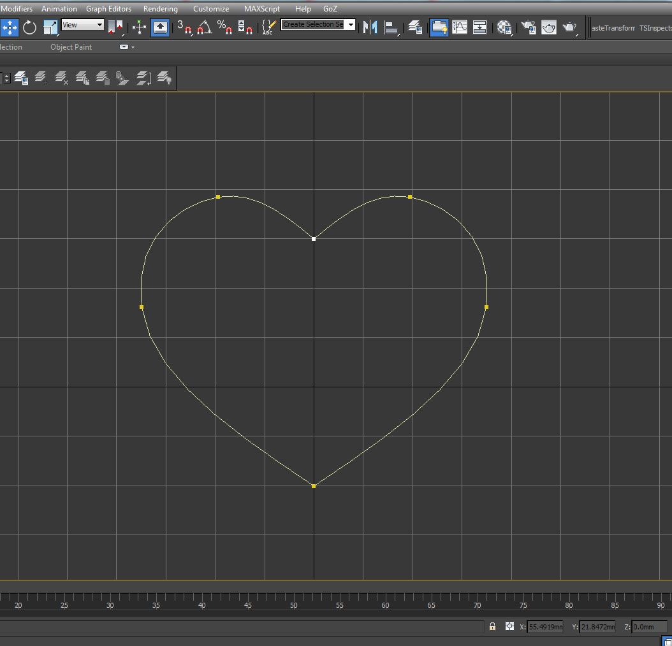Open Render Setup dialog
The height and width of the screenshot is (646, 672).
[528, 27]
